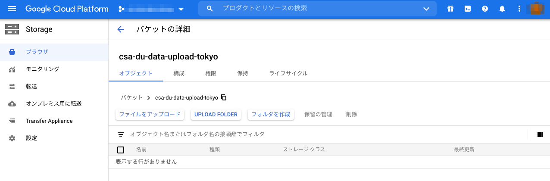Click the 種類 column header
Screen dimensions: 550x181
[x=215, y=150]
